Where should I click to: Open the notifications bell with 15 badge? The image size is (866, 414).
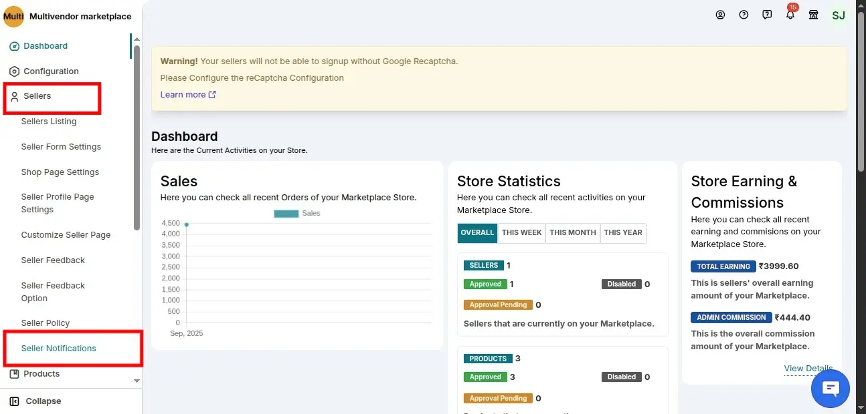pos(790,15)
